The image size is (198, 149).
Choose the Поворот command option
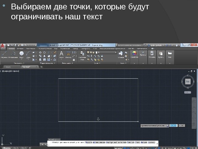pyautogui.click(x=131, y=142)
